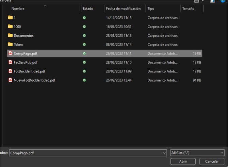Open the All files type filter dropdown
The height and width of the screenshot is (167, 228).
[x=197, y=153]
